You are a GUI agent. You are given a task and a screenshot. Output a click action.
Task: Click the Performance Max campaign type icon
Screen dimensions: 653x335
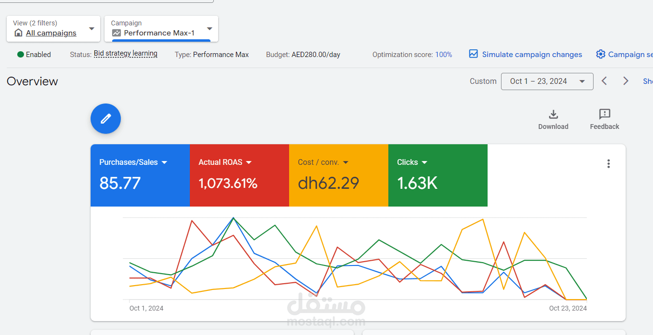tap(117, 33)
